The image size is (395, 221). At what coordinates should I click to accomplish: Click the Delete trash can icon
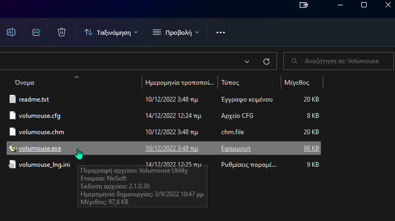62,33
